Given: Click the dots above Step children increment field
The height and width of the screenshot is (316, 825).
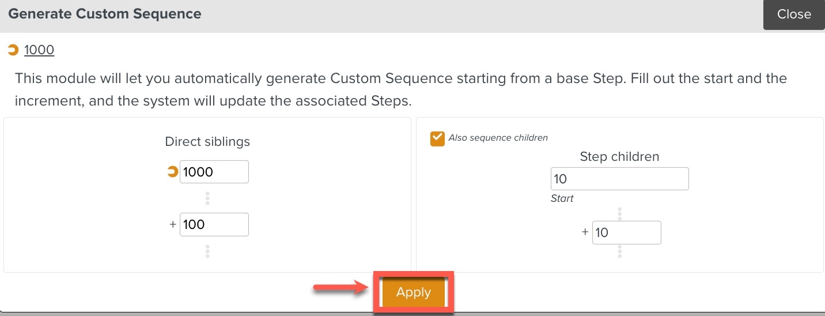Looking at the screenshot, I should coord(620,214).
